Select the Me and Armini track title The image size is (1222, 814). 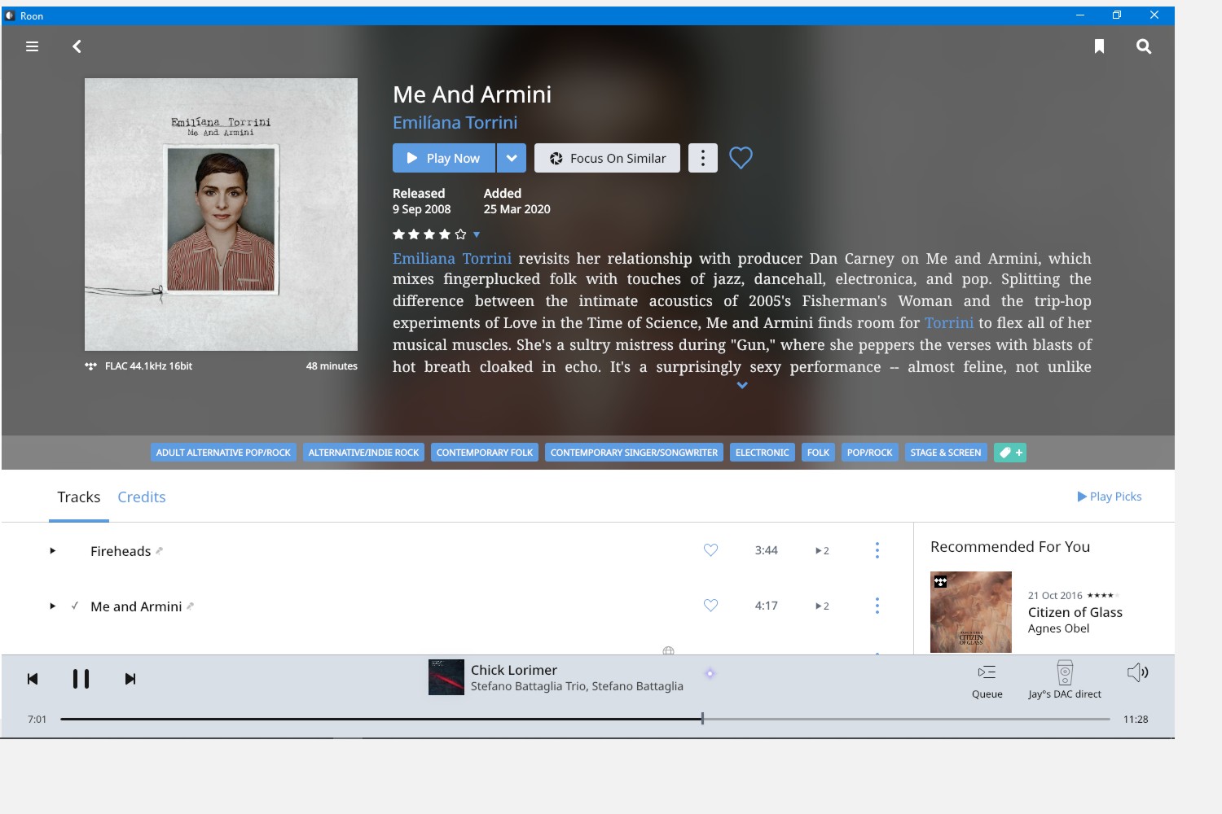pos(136,606)
